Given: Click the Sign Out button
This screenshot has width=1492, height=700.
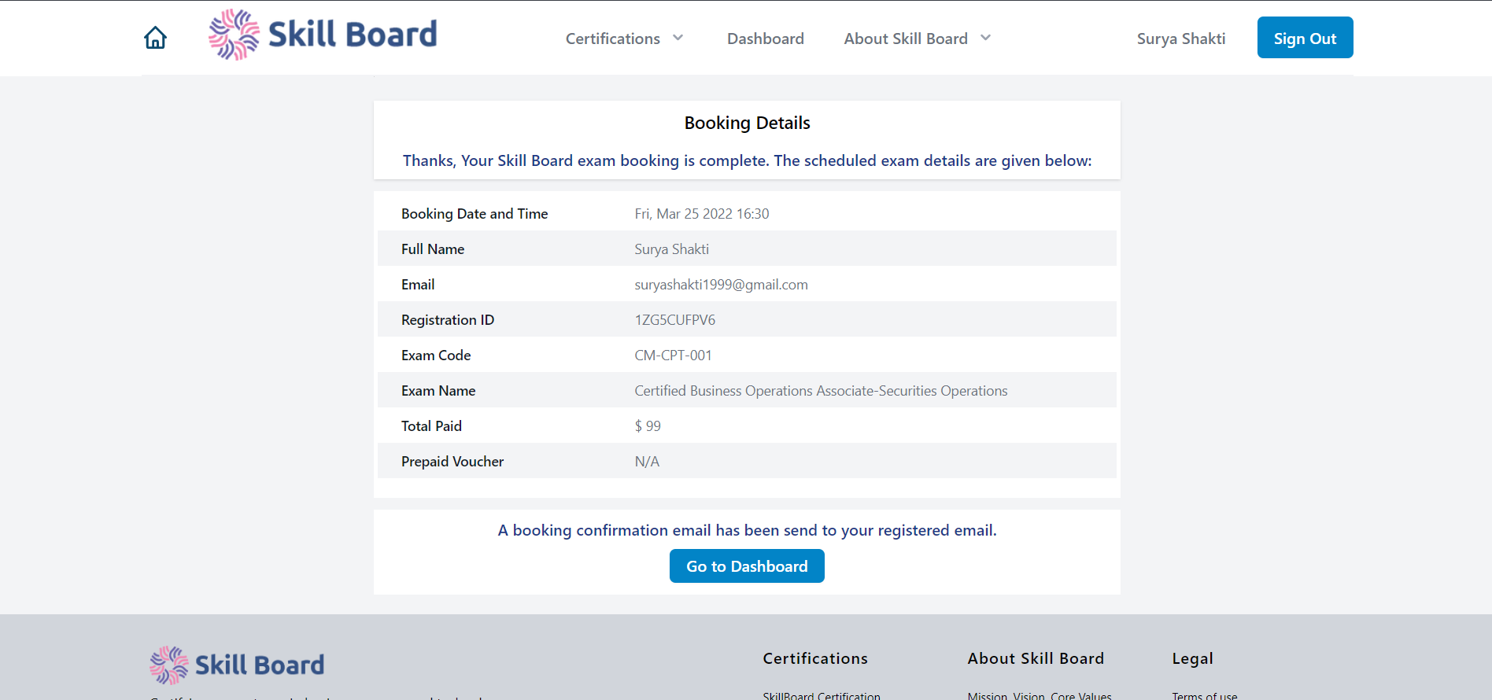Looking at the screenshot, I should (1305, 38).
